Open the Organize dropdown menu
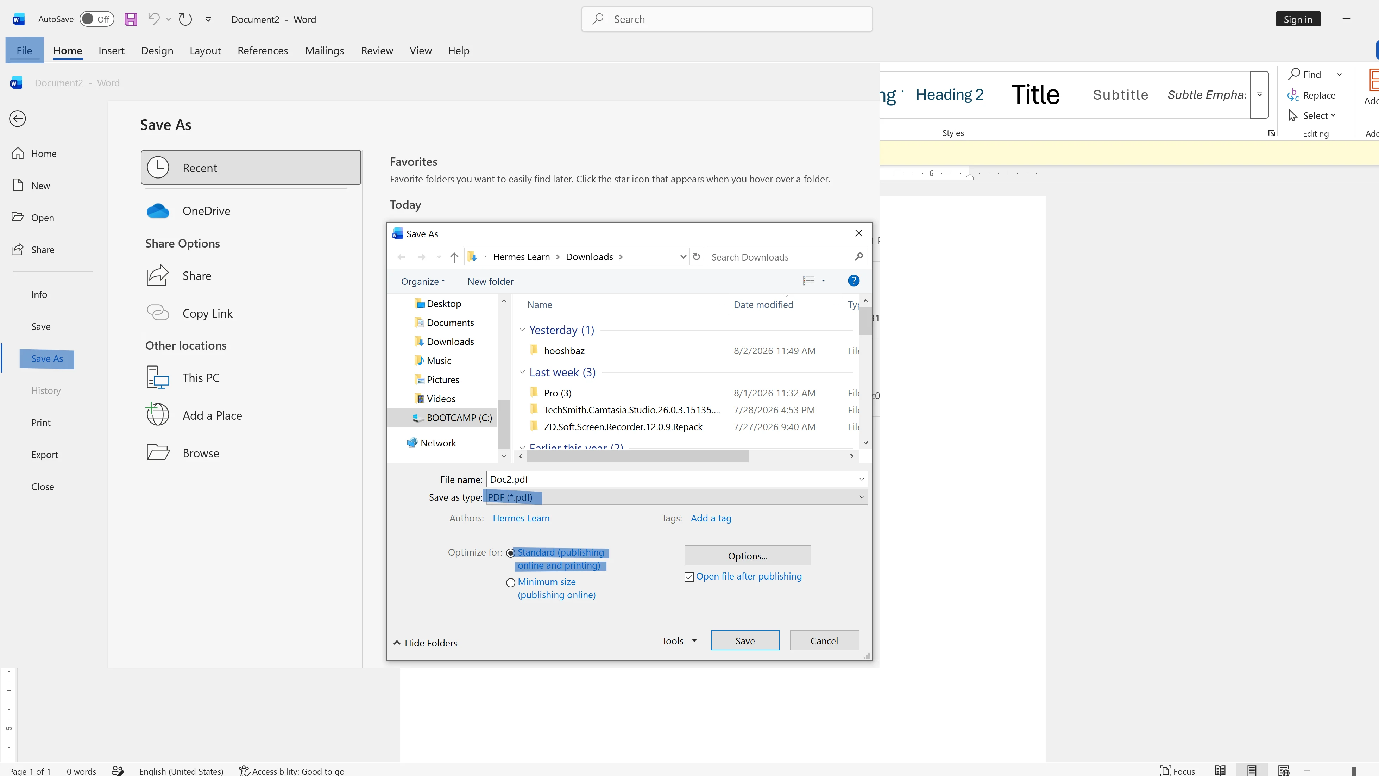Screen dimensions: 1379x776 tap(423, 281)
